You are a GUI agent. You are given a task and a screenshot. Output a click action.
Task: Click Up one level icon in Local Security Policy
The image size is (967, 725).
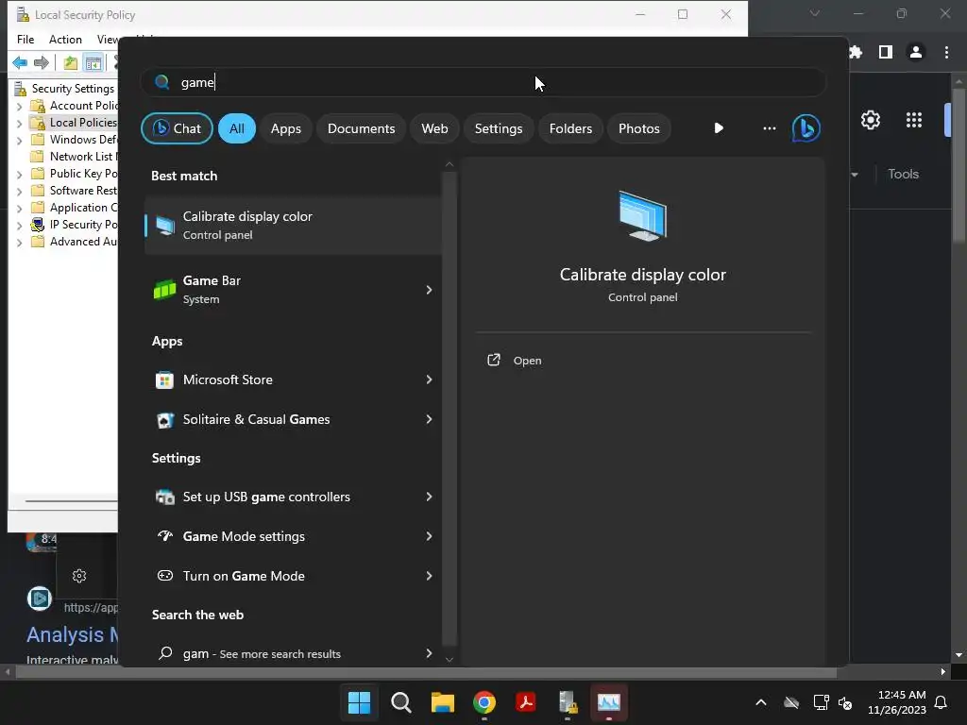point(70,62)
